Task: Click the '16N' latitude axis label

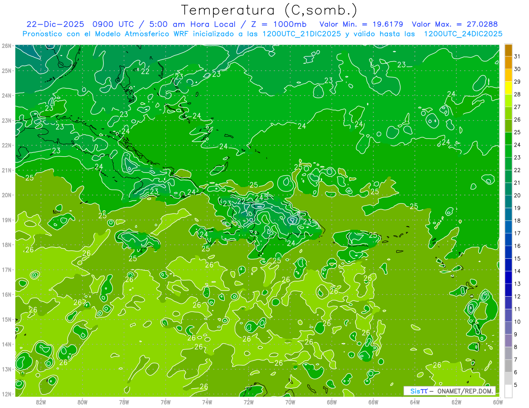Action: [x=6, y=294]
